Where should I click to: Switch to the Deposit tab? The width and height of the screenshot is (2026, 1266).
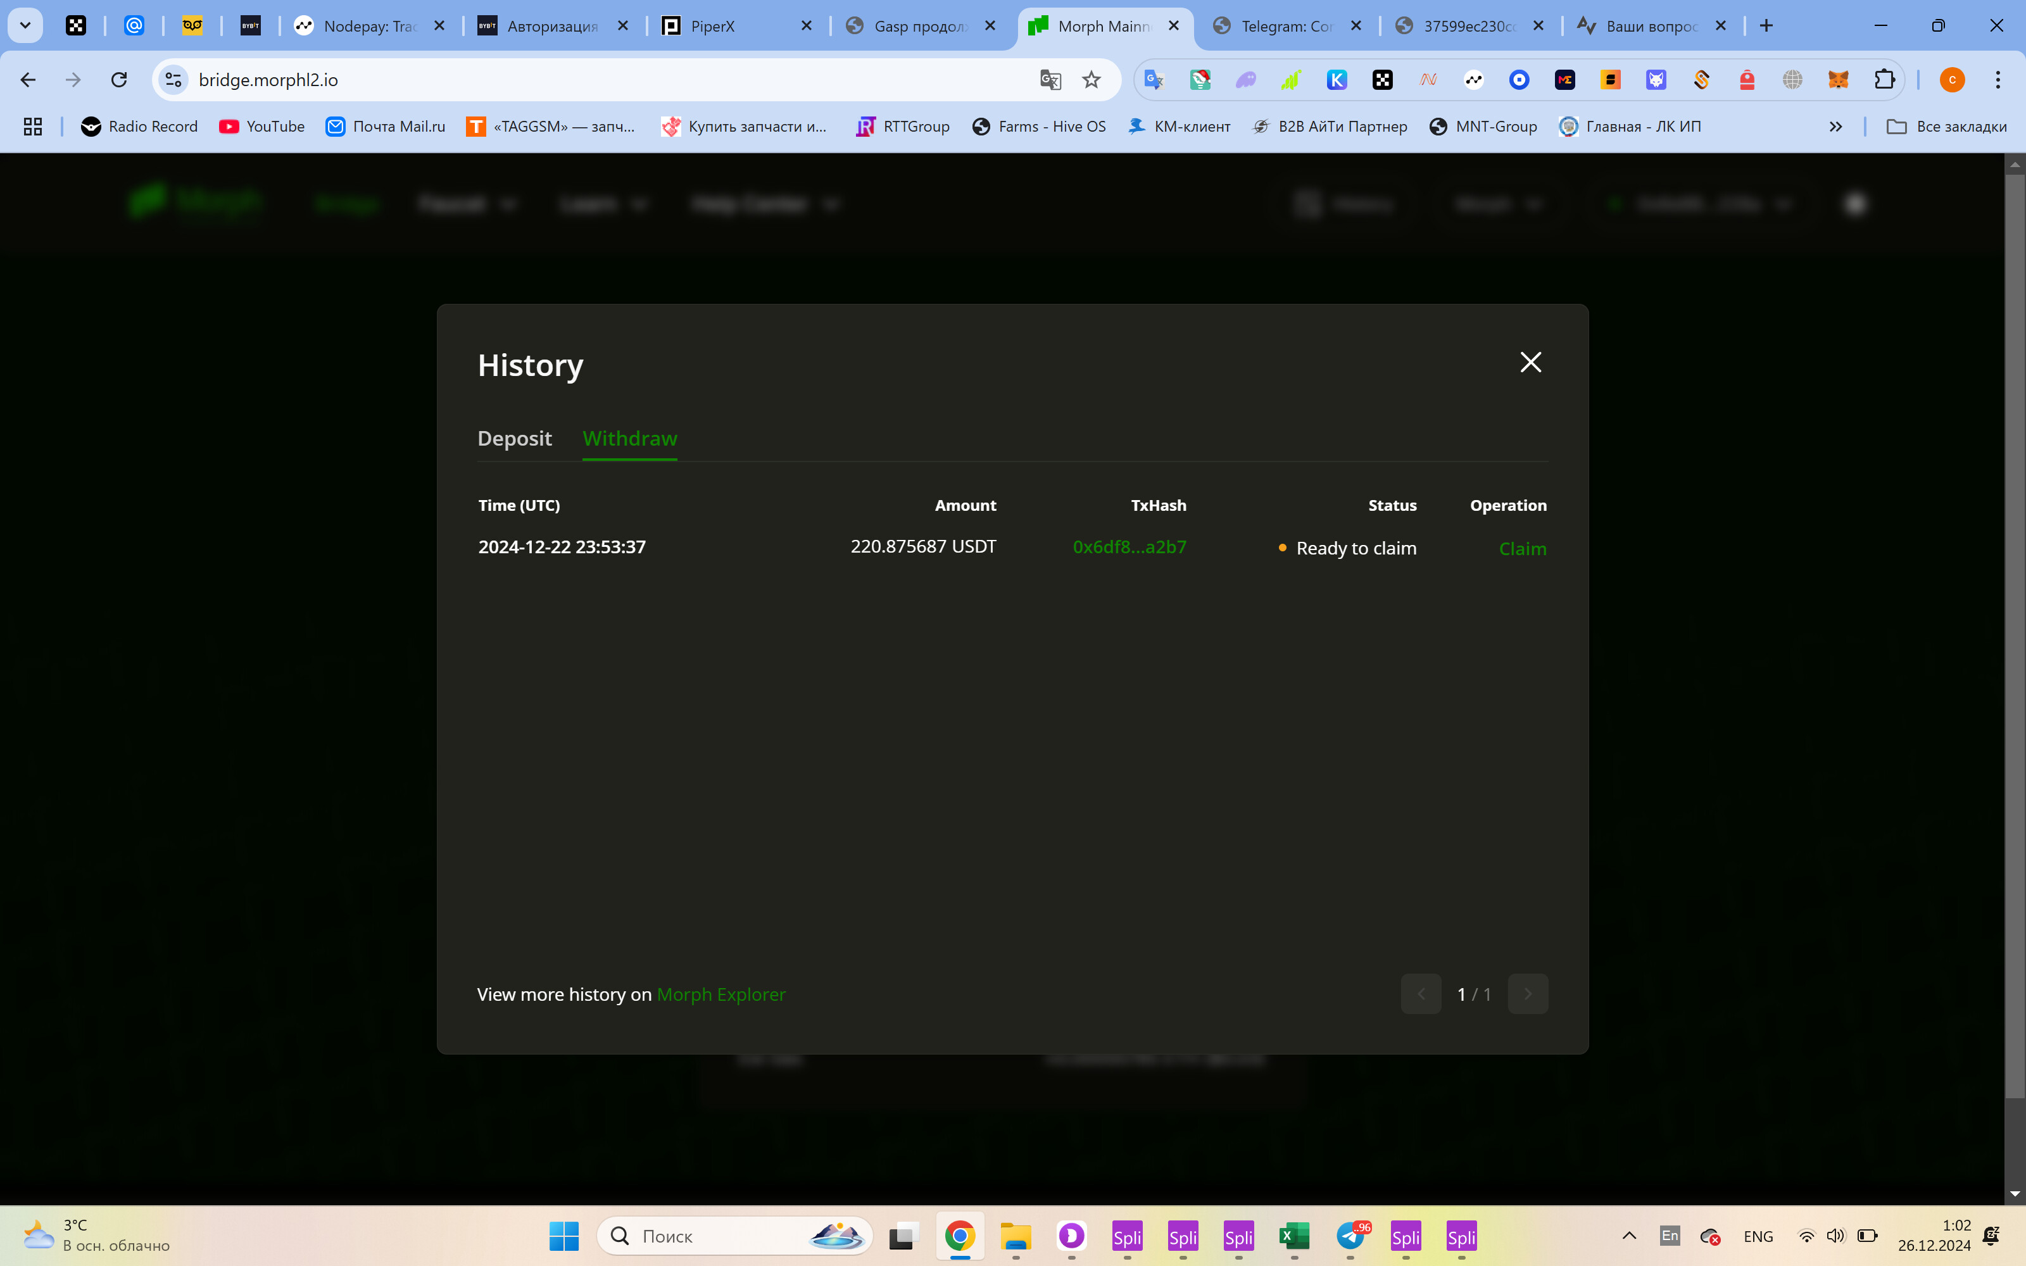514,438
